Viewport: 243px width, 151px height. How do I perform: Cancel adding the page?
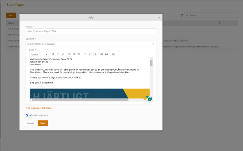pos(30,123)
